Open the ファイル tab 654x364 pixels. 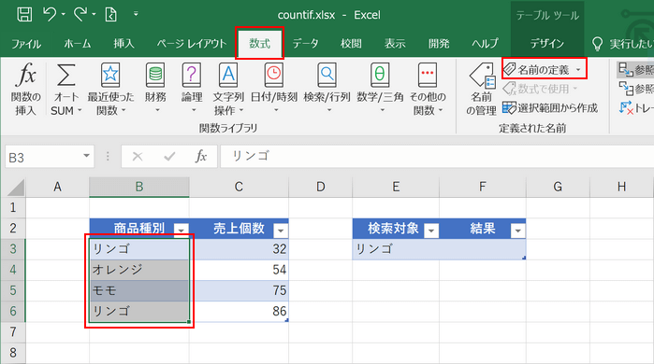(x=26, y=44)
